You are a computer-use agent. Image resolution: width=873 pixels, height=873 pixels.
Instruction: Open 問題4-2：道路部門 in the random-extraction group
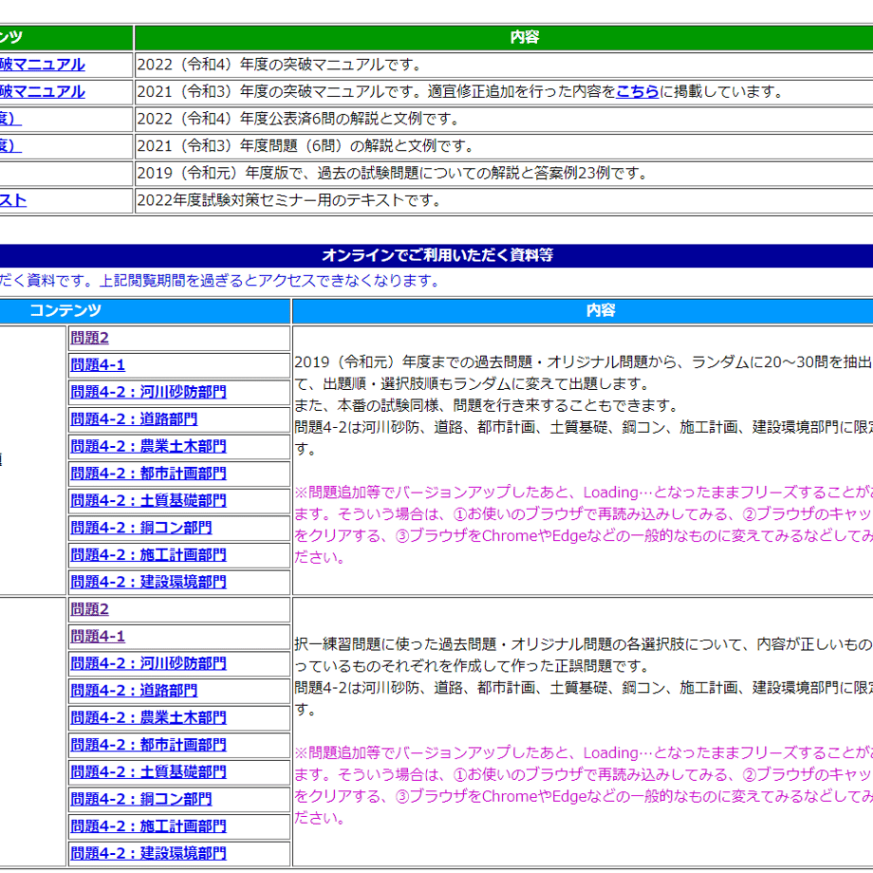(134, 419)
